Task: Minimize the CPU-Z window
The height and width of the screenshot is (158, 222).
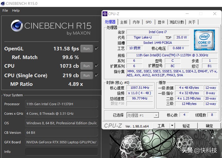Action: pos(187,14)
